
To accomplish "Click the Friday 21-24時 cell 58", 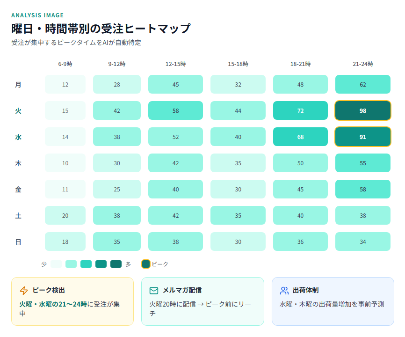I will pos(362,189).
